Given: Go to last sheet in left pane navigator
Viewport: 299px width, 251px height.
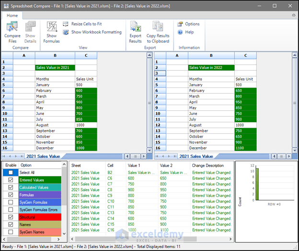Looking at the screenshot, I should [x=22, y=156].
